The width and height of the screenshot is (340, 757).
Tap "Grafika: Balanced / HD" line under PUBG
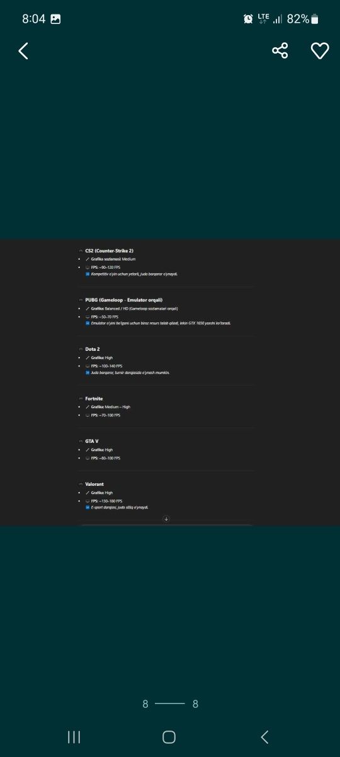pos(135,308)
